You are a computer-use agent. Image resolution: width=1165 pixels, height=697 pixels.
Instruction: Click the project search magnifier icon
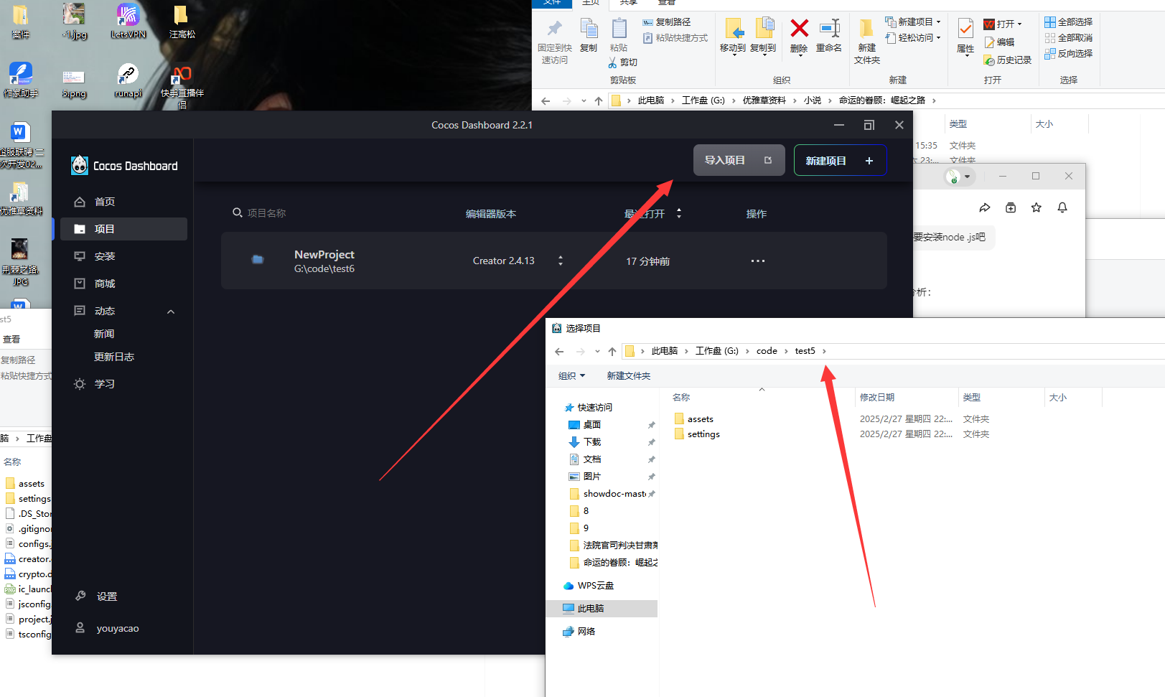click(237, 212)
